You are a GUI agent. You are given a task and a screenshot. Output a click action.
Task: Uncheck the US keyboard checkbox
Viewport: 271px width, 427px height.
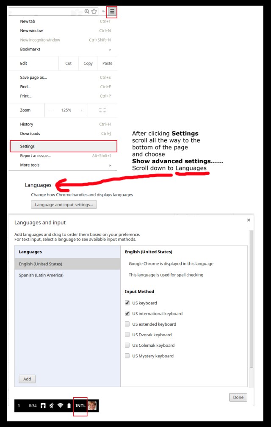pos(127,303)
